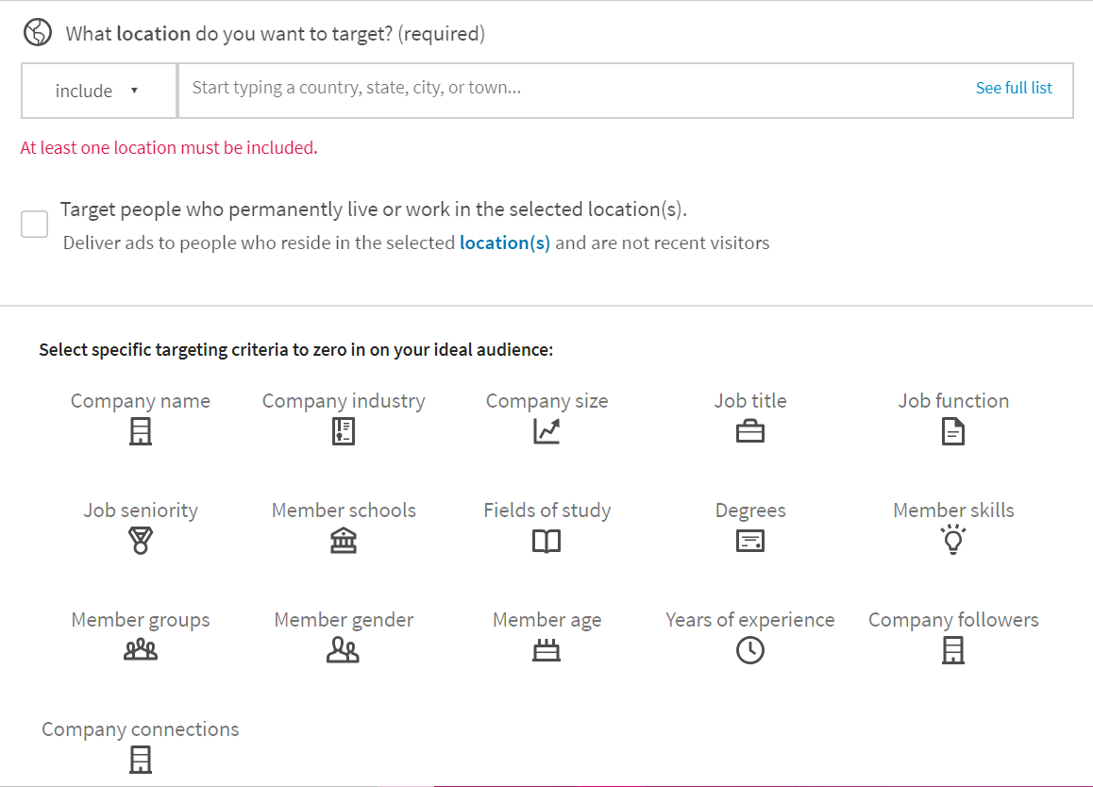
Task: Pick the Member skills lightbulb icon
Action: [953, 540]
